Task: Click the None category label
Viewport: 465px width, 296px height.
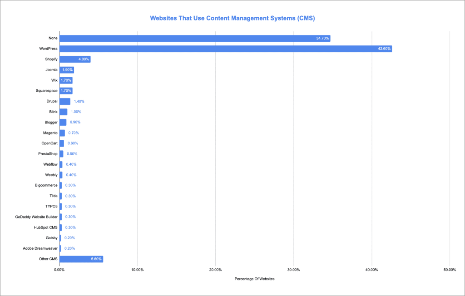Action: coord(53,38)
